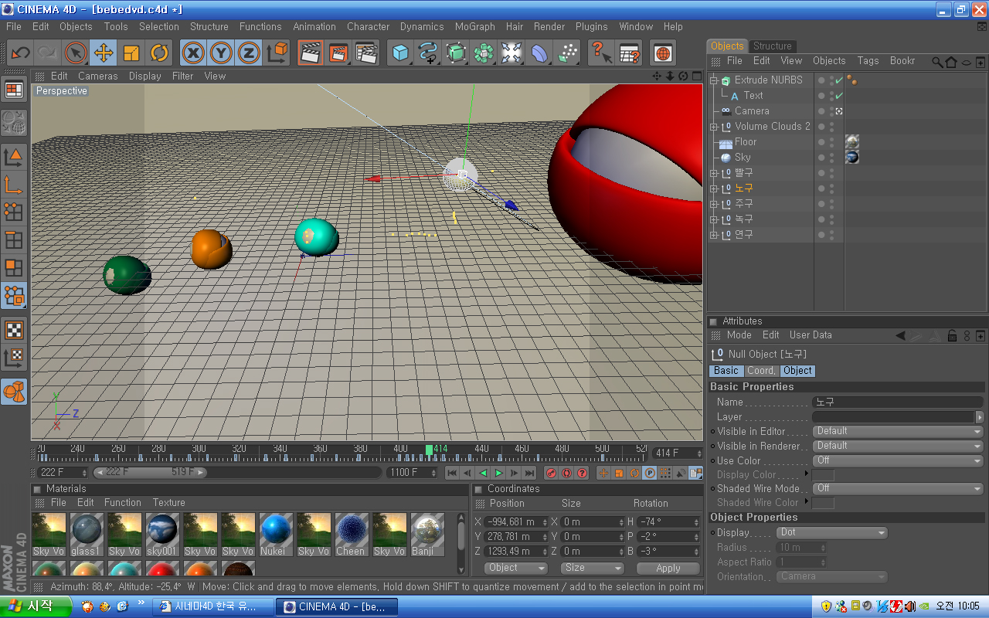The height and width of the screenshot is (618, 989).
Task: Play the animation forwards
Action: coord(498,473)
